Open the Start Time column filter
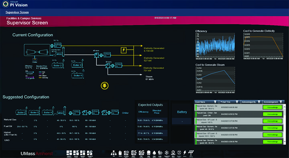Screen dimensions: 289x158 point(237,102)
